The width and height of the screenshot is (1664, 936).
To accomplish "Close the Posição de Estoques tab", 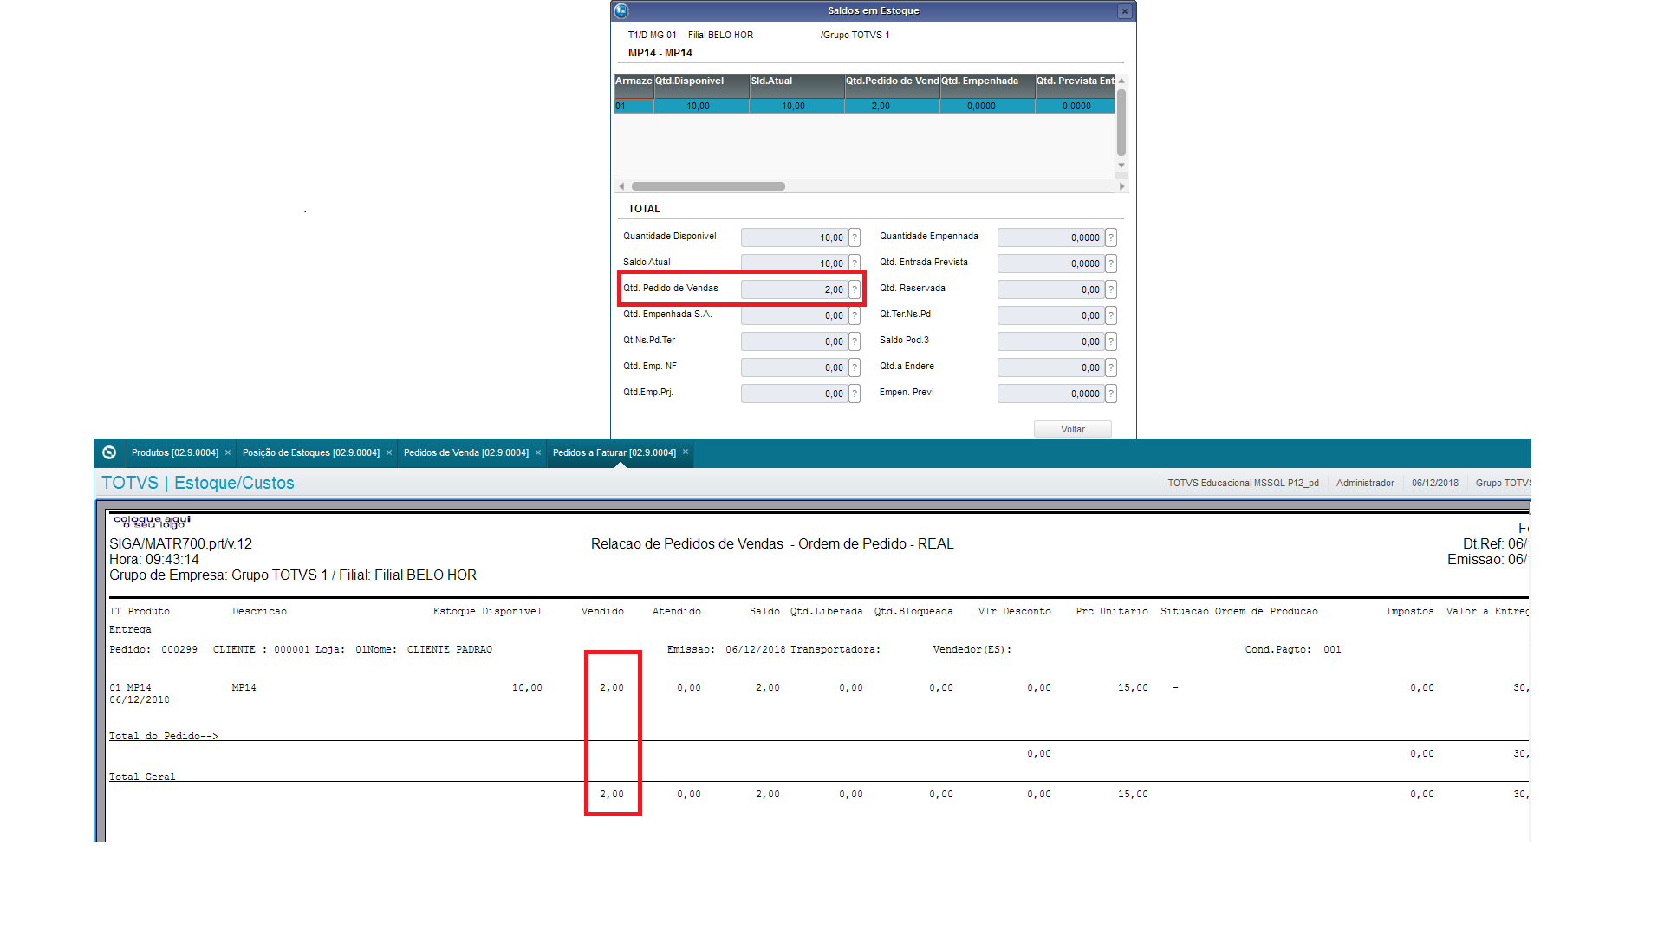I will click(x=389, y=452).
